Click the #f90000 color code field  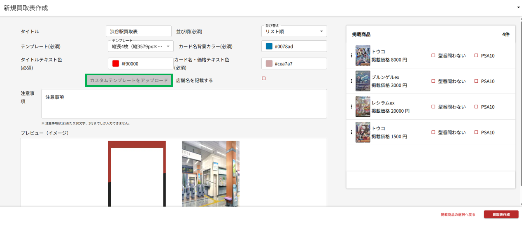(x=140, y=64)
